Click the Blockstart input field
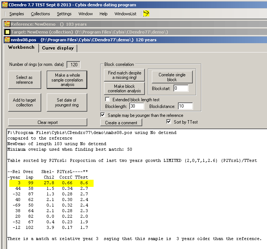267x249 pixels. 181,88
